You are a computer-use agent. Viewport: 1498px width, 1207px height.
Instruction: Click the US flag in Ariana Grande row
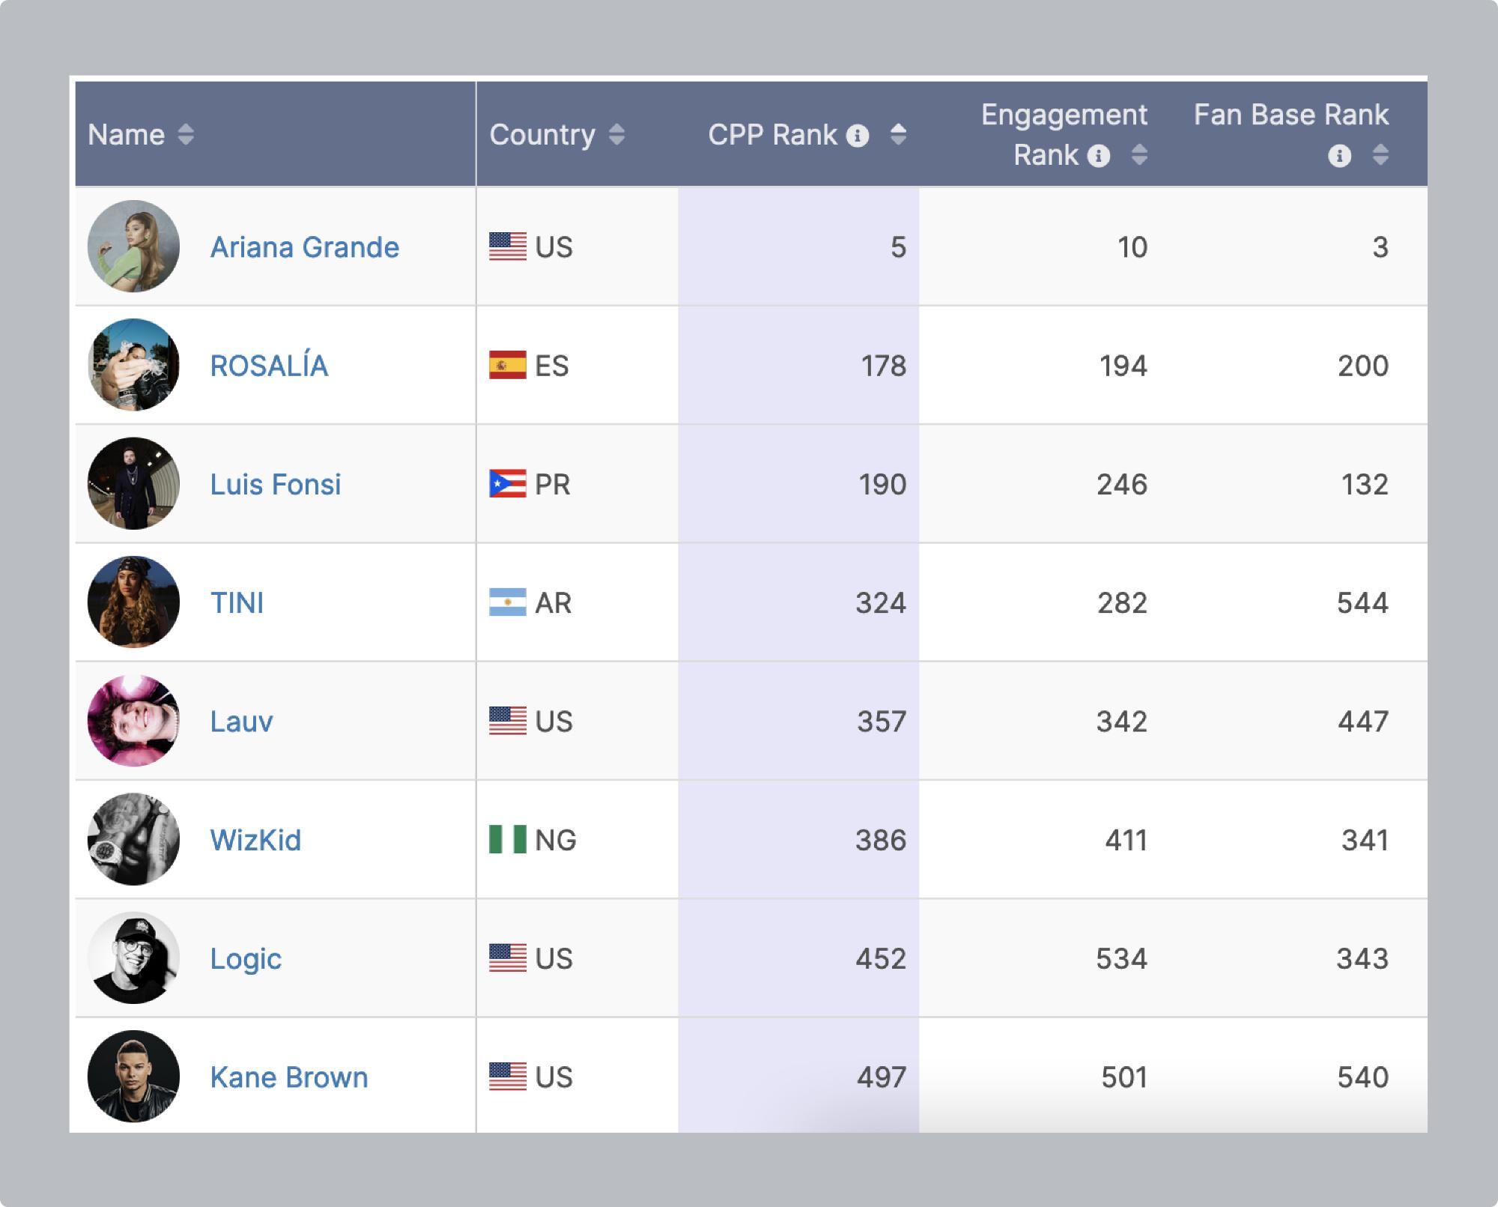coord(508,246)
